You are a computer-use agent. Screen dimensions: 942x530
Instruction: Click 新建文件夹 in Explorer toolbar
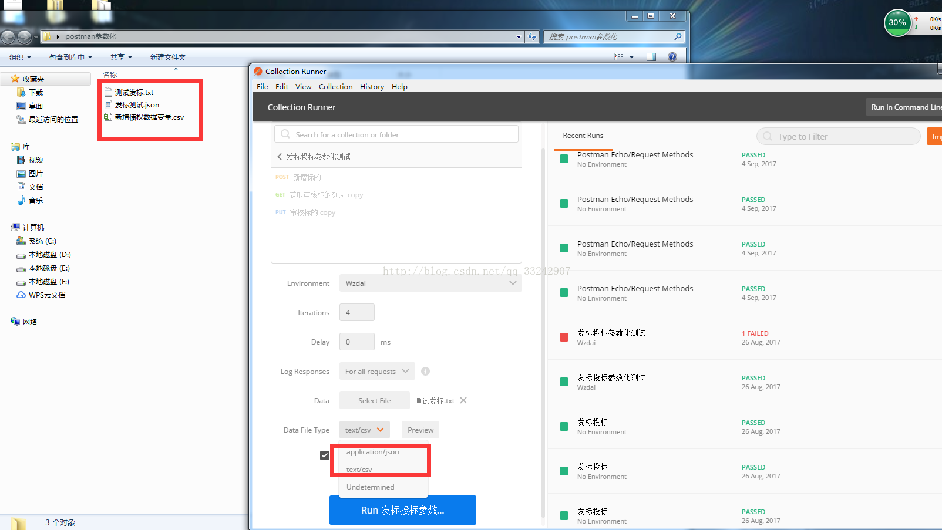pos(167,57)
